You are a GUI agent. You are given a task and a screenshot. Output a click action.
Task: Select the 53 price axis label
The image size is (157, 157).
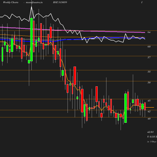click(149, 72)
